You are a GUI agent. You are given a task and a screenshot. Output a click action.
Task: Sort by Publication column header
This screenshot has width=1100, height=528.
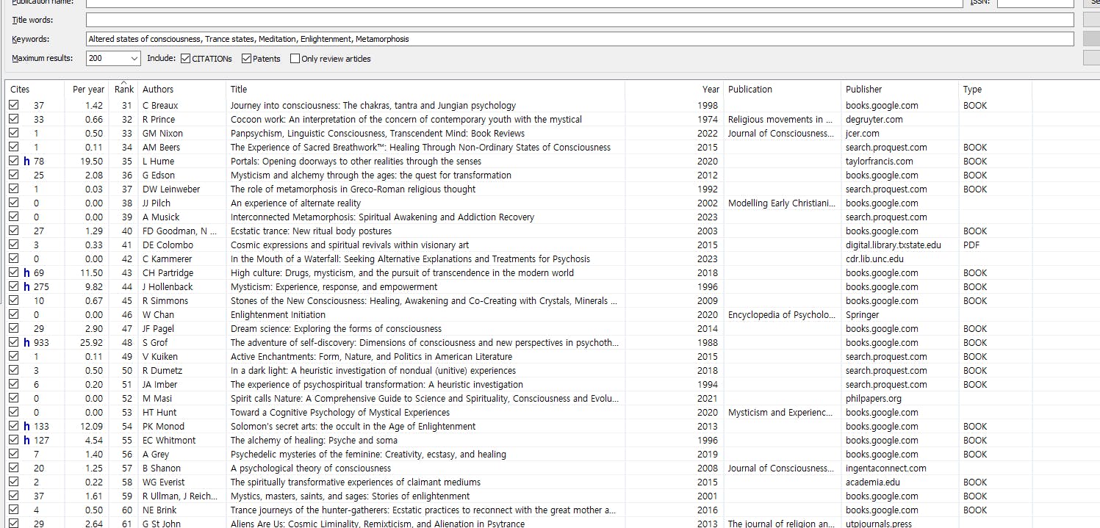click(x=750, y=90)
